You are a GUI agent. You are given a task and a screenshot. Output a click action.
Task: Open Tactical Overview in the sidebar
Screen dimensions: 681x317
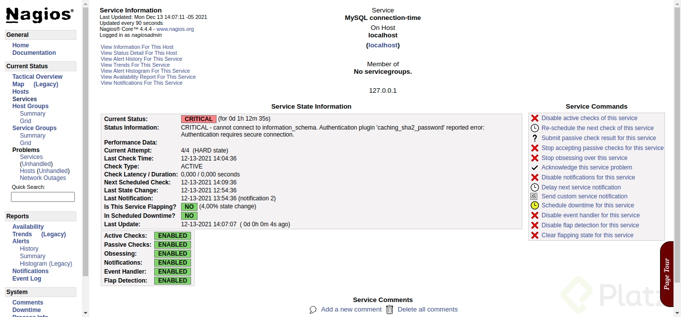point(37,77)
